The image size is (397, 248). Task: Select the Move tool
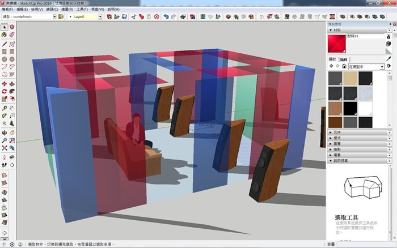pos(5,83)
